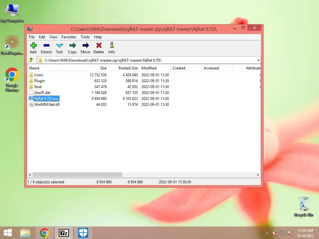Screen dimensions: 319x239
Task: Click the muted speaker tray icon
Action: (274, 233)
